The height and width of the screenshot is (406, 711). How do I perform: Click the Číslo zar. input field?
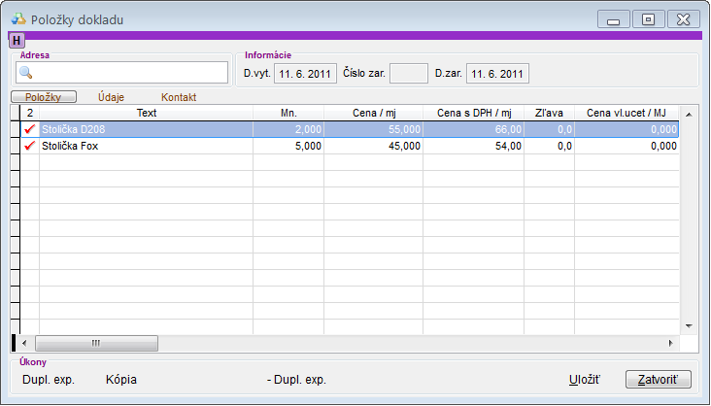pyautogui.click(x=408, y=74)
